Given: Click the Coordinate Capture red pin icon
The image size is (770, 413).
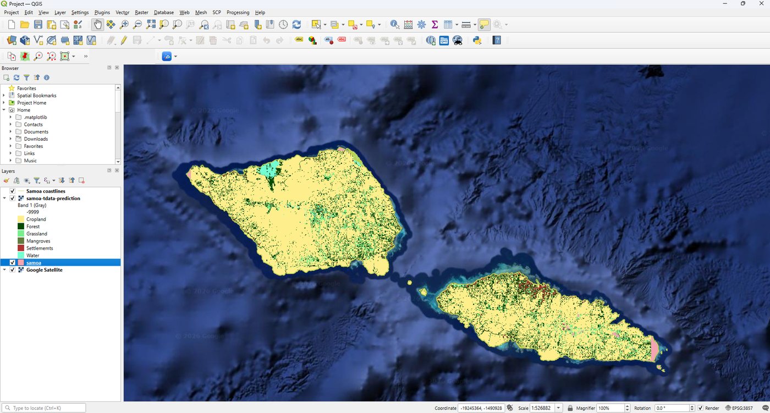Looking at the screenshot, I should pyautogui.click(x=25, y=56).
